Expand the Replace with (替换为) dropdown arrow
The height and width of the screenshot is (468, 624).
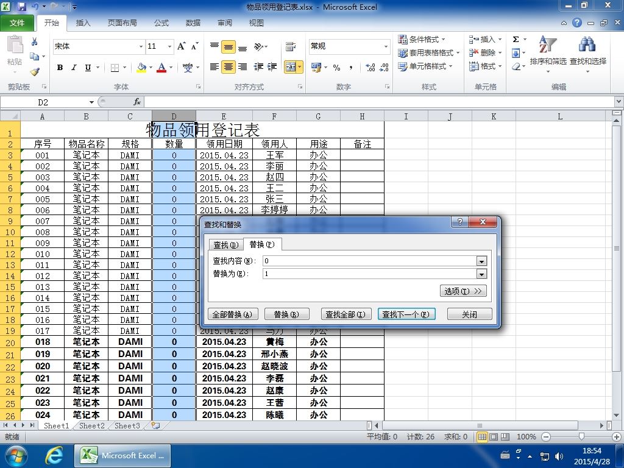[x=481, y=274]
